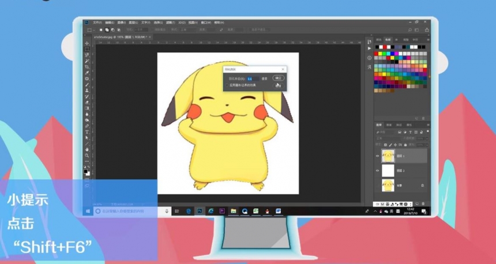The width and height of the screenshot is (496, 264).
Task: Select the Hand tool
Action: (x=87, y=149)
